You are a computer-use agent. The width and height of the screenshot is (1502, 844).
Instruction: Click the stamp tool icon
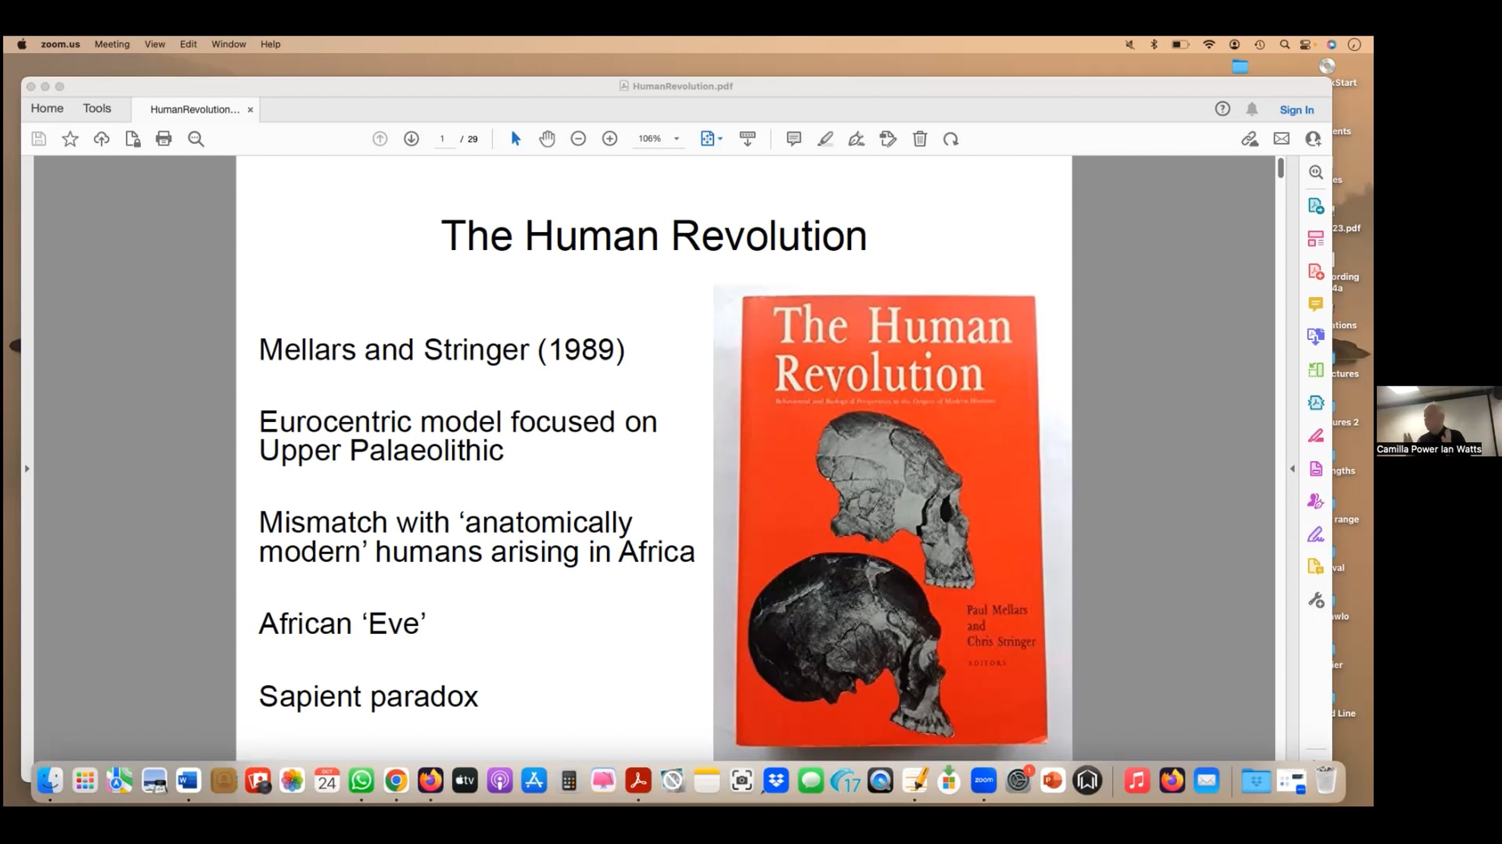(888, 139)
